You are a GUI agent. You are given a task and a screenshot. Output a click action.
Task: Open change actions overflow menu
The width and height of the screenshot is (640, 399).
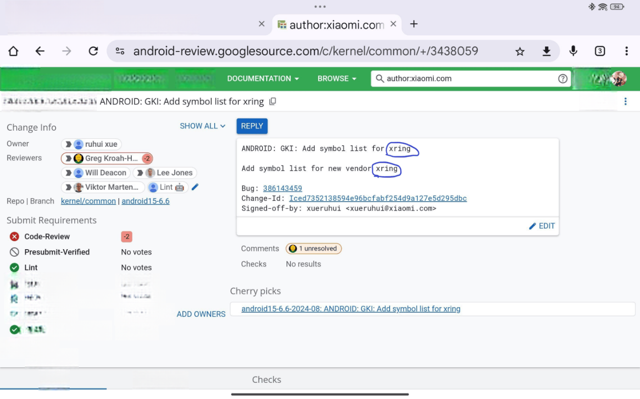(625, 101)
